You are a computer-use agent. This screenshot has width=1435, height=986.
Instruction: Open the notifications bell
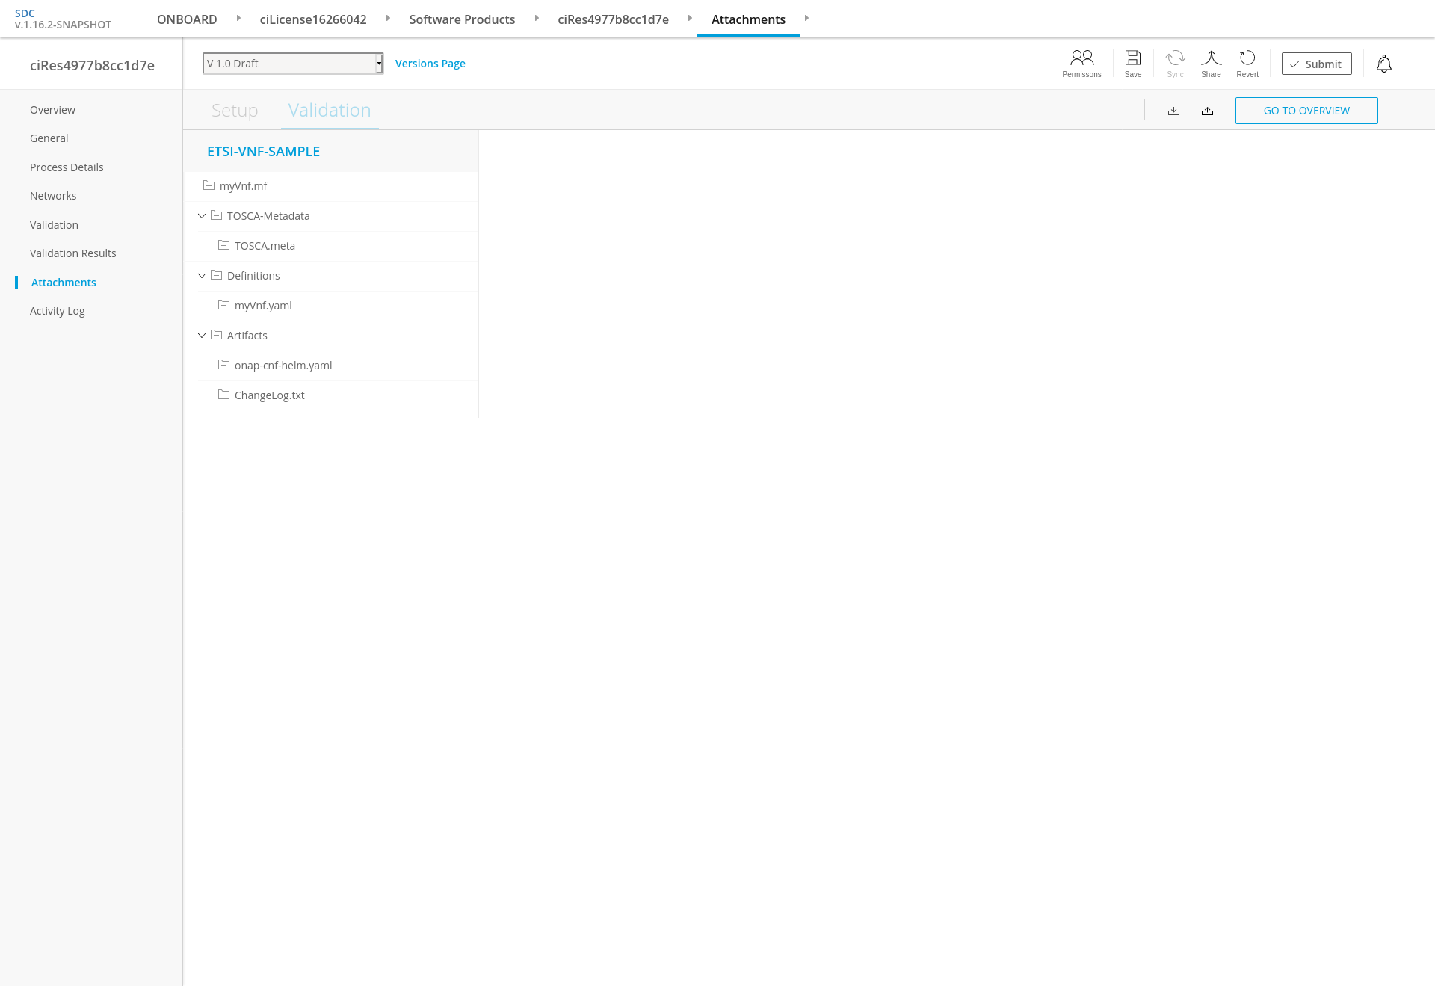tap(1384, 64)
